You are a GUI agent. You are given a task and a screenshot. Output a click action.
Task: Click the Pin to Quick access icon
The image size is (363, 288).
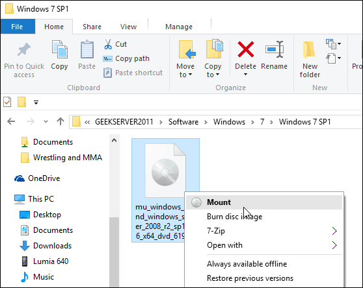coord(24,49)
